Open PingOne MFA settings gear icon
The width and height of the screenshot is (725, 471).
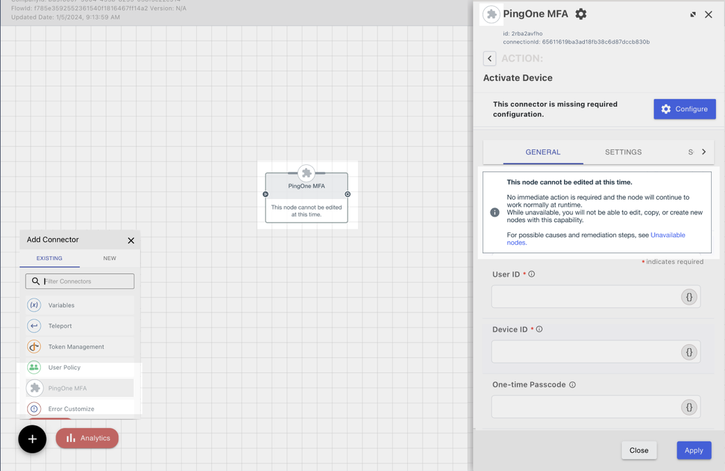coord(581,14)
